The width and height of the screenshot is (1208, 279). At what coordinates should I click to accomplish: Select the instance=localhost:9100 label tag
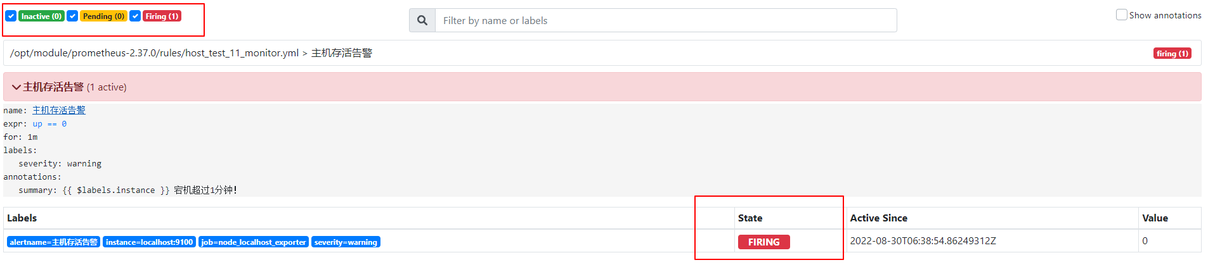[x=149, y=242]
